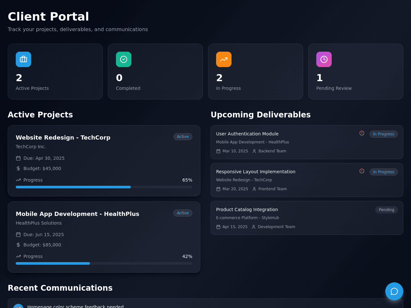This screenshot has width=411, height=308.
Task: Click Active badge on Website Redesign card
Action: click(183, 137)
